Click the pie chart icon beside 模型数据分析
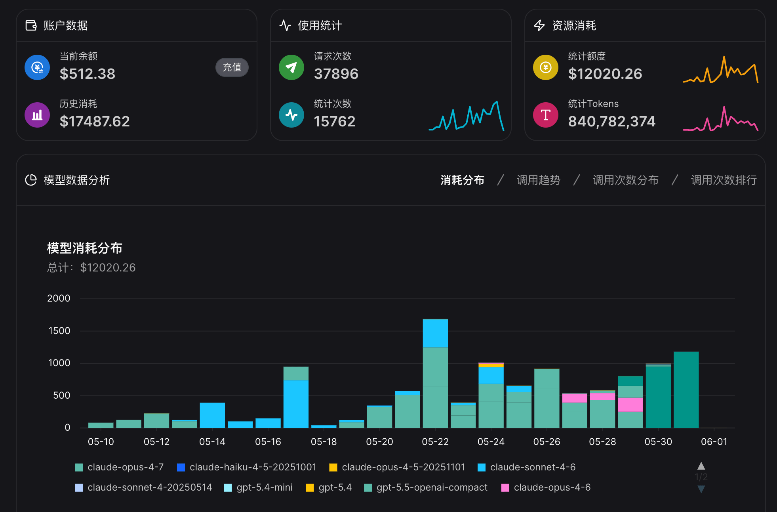 (x=31, y=180)
